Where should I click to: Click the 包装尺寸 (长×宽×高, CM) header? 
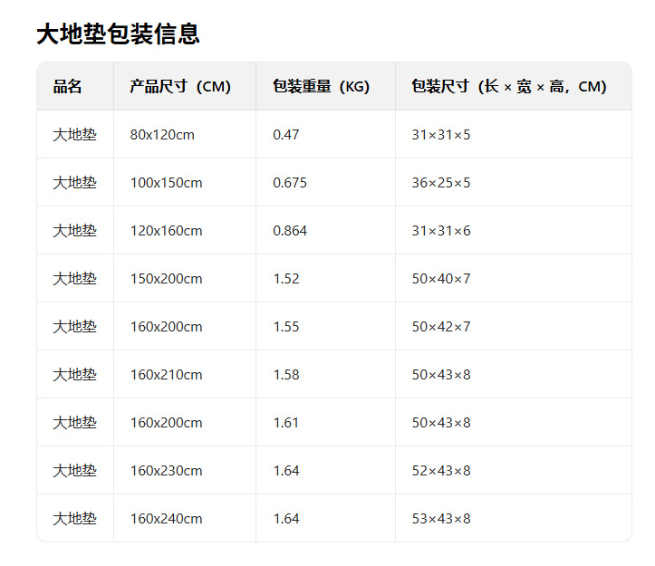[x=508, y=87]
